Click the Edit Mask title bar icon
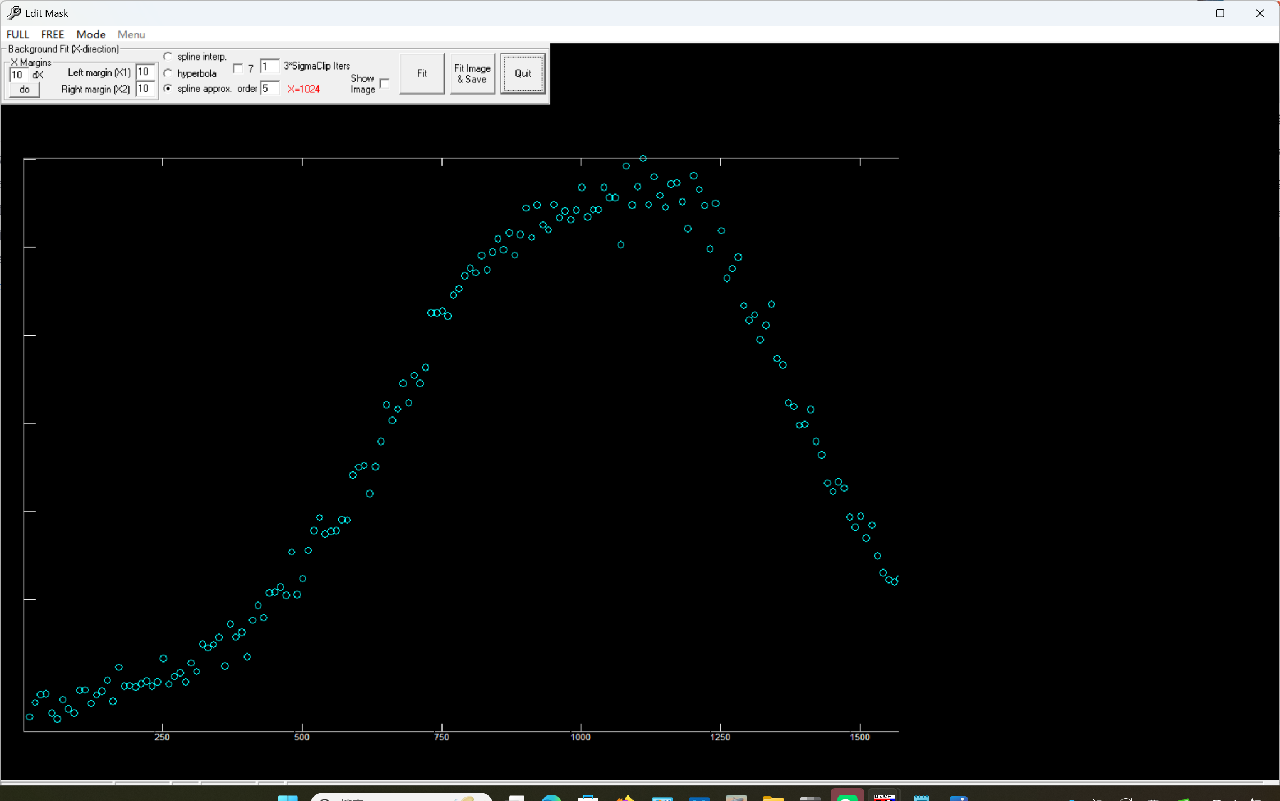 14,13
